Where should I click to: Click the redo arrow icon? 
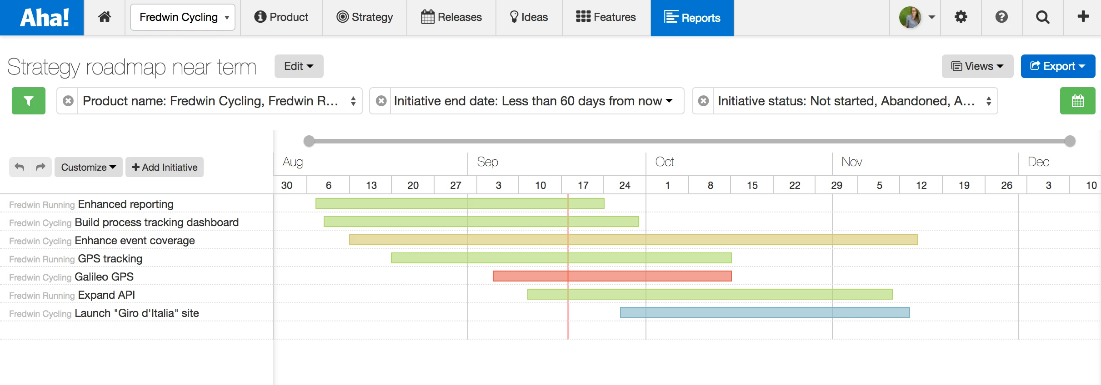click(x=41, y=167)
